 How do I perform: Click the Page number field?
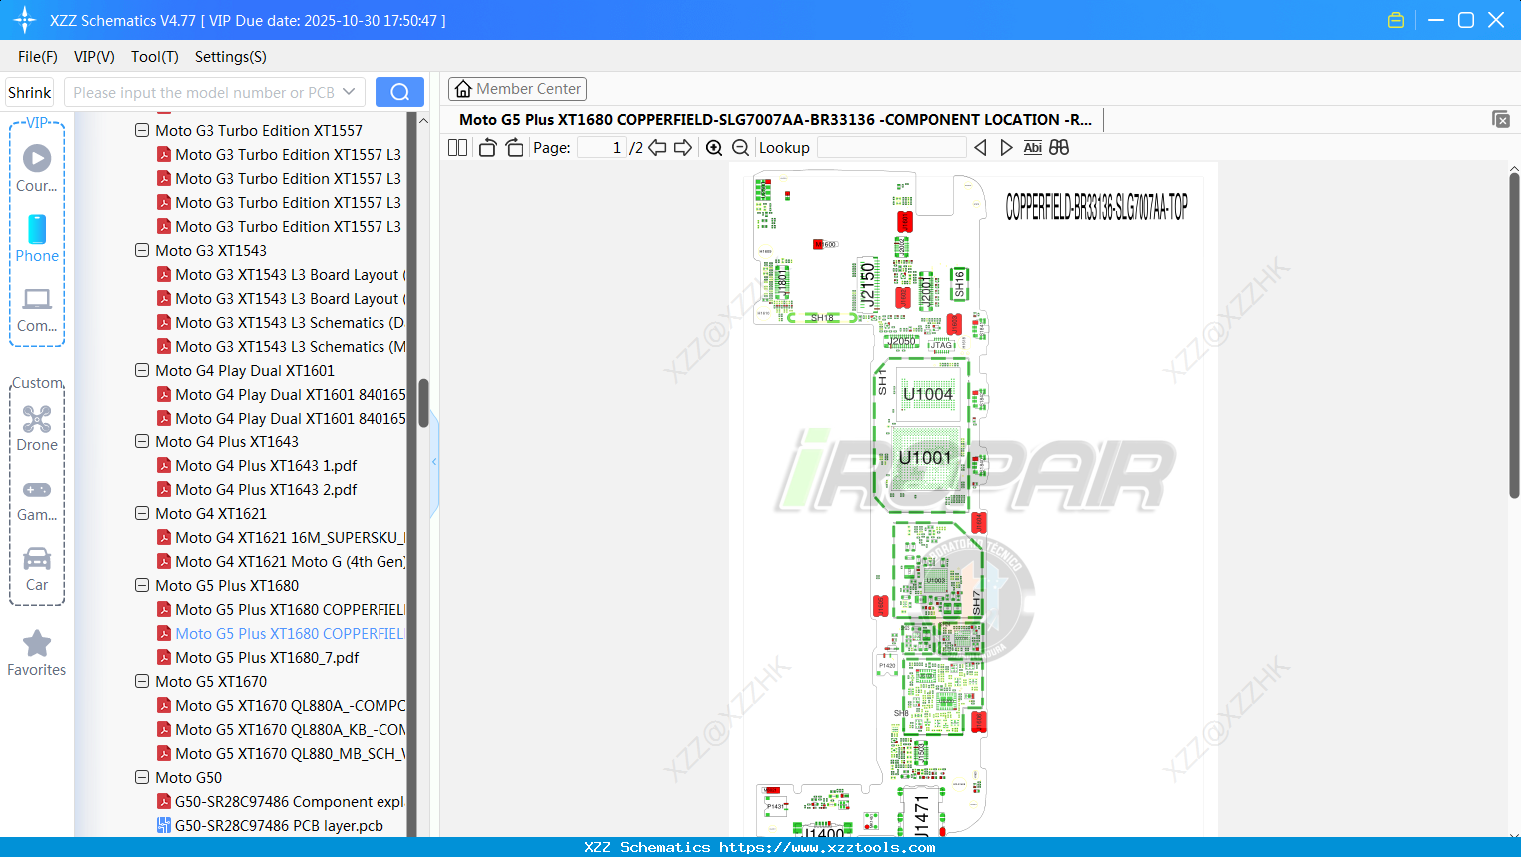[x=601, y=148]
